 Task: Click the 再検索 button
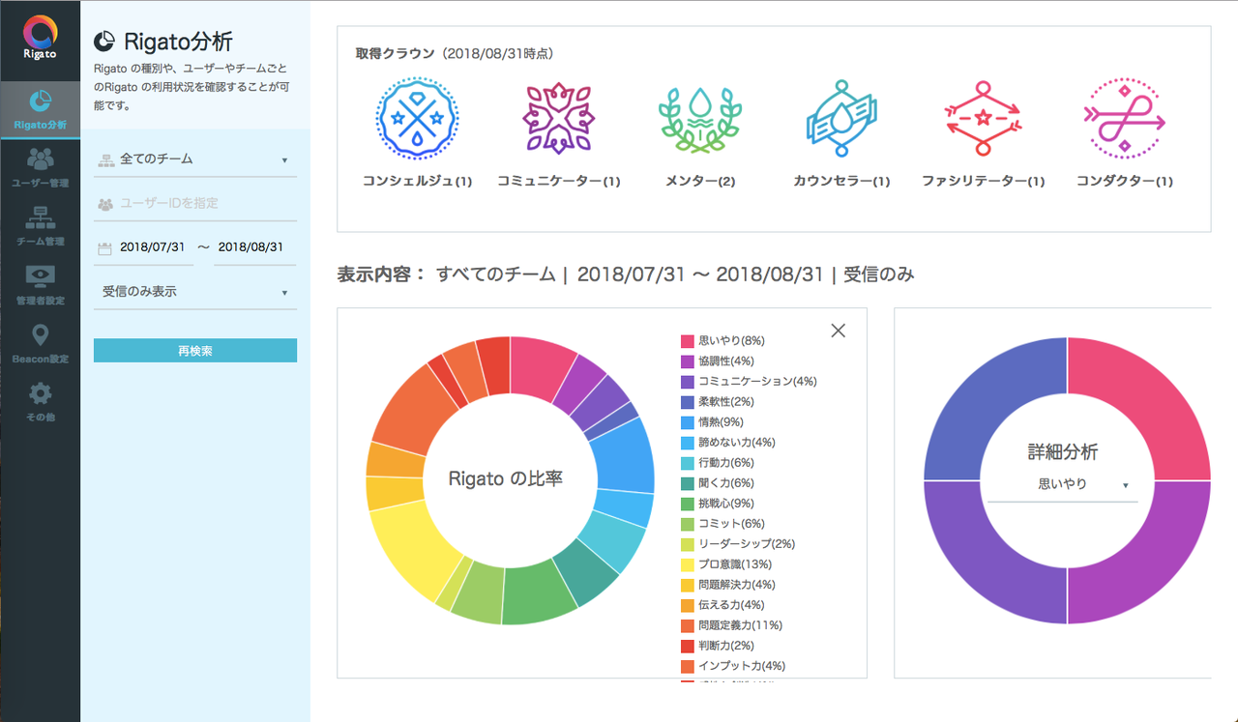(x=195, y=351)
